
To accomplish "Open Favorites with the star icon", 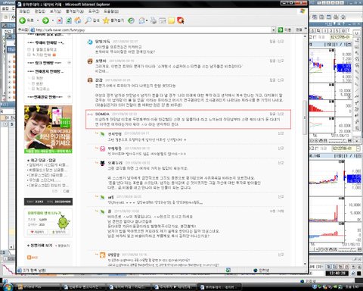I will point(106,20).
